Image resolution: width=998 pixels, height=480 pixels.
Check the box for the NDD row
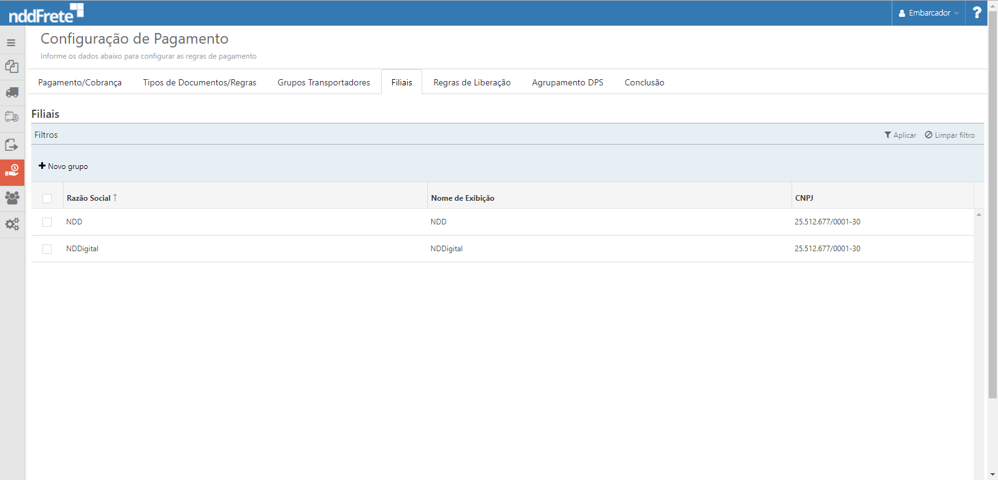[47, 222]
